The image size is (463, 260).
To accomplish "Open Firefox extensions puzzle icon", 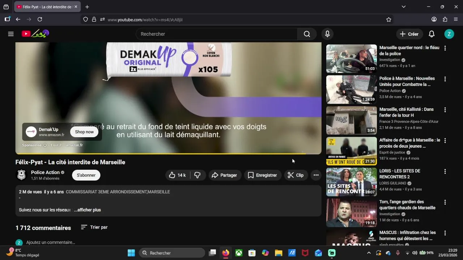I will pos(445,19).
